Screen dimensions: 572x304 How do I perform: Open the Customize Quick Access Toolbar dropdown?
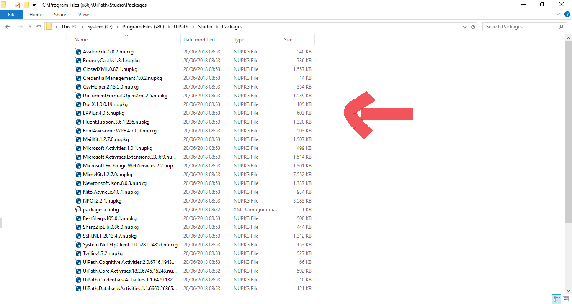[34, 5]
